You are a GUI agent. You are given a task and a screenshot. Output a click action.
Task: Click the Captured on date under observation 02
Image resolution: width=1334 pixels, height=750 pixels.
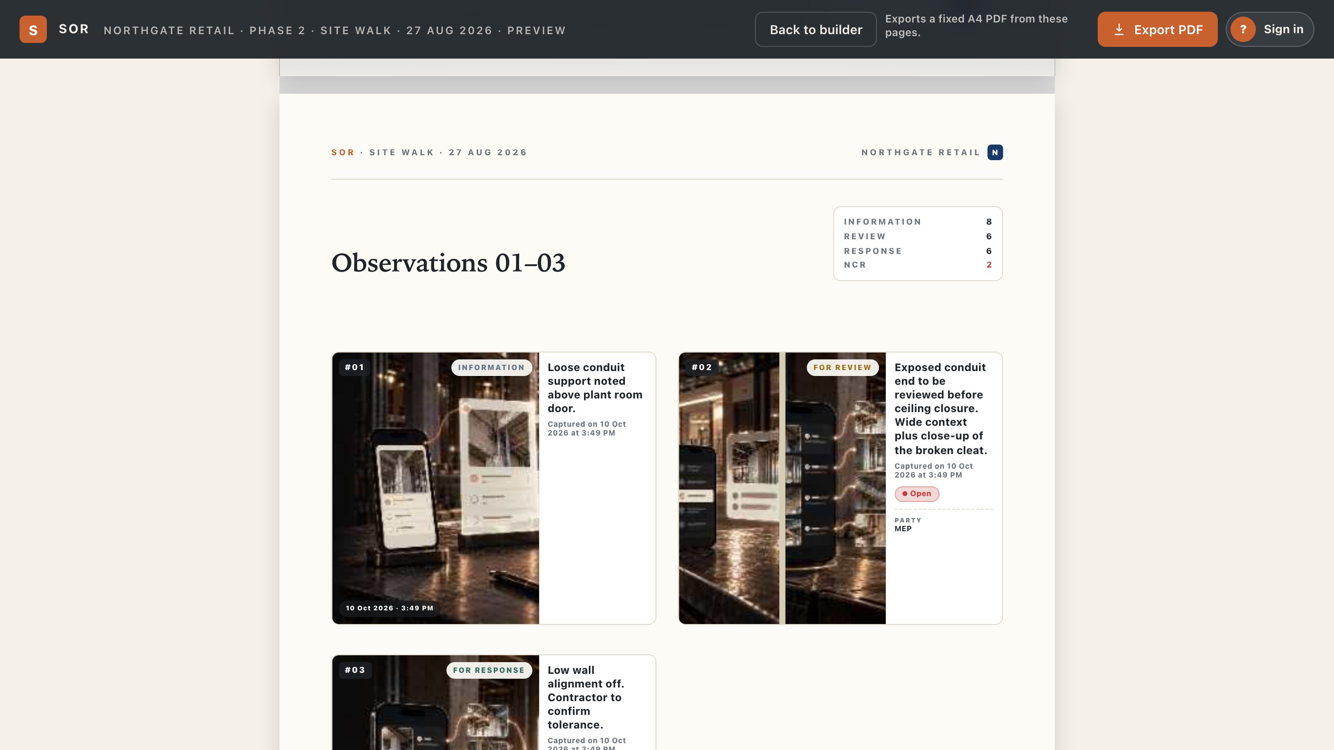click(x=934, y=470)
